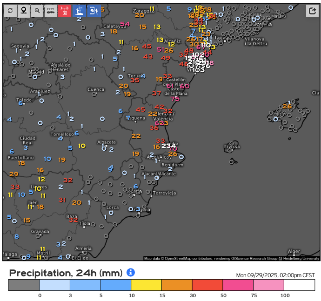Click the Eivissa island label

[232, 147]
